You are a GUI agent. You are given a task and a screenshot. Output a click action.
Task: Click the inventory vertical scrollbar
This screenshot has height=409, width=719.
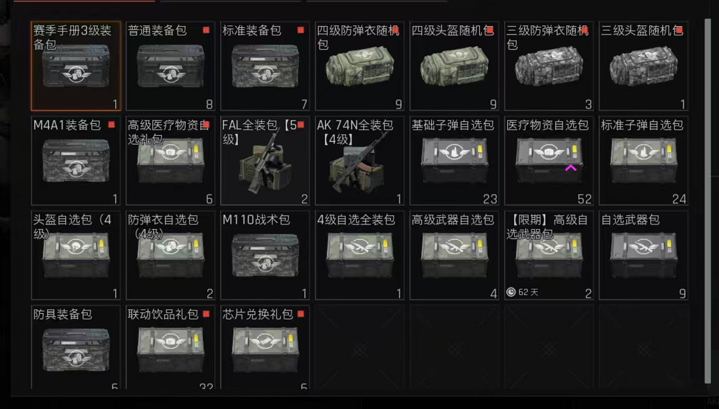pyautogui.click(x=708, y=201)
